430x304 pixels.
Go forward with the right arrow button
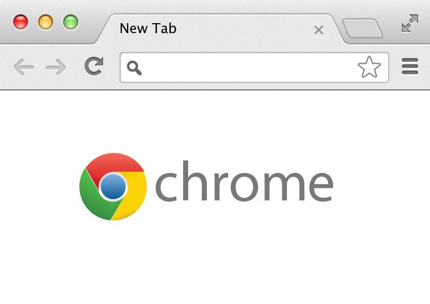point(56,67)
